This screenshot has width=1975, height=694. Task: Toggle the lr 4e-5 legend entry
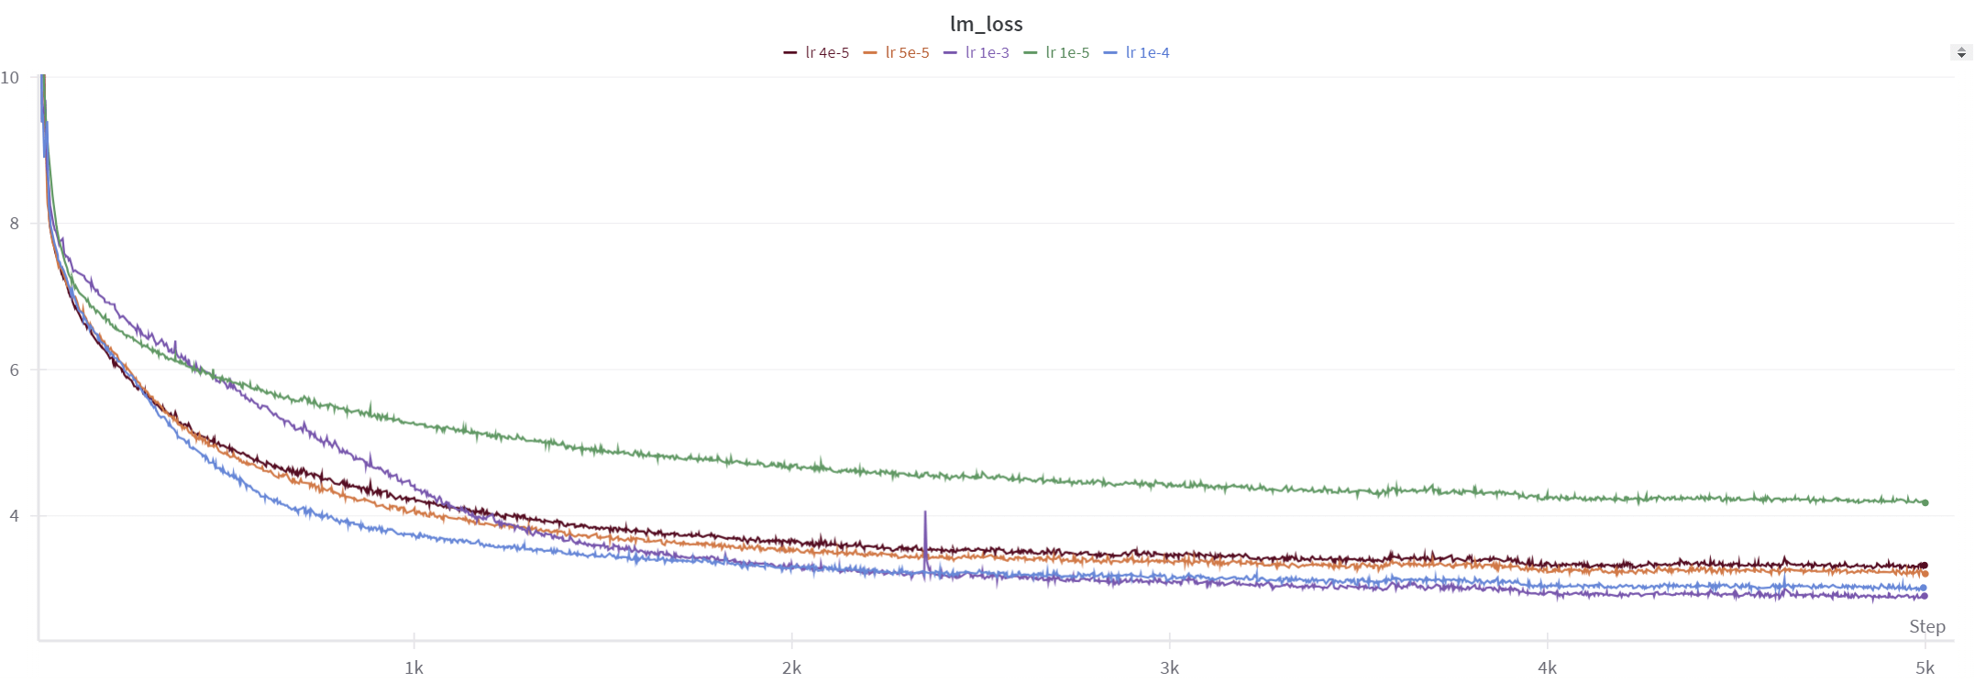click(x=816, y=53)
